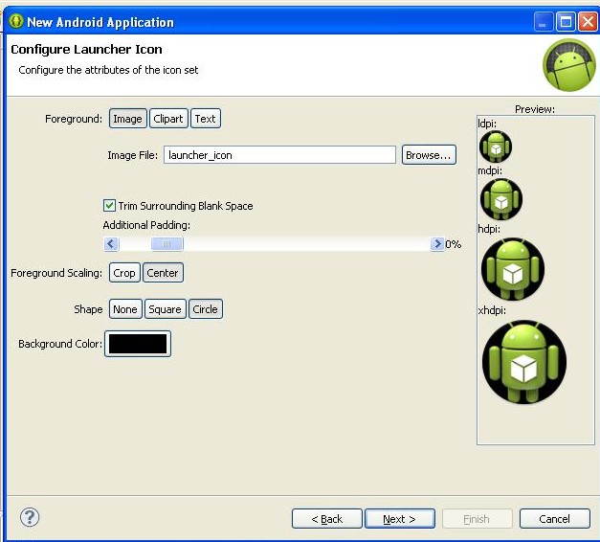Cancel the New Android Application wizard

(x=554, y=519)
